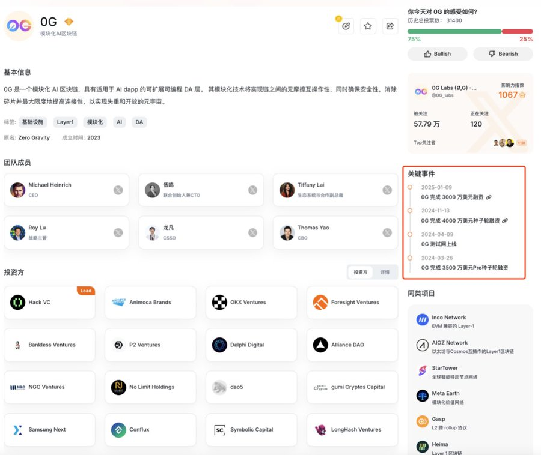This screenshot has width=541, height=455.
Task: Vote Bullish on 0G
Action: tap(437, 54)
